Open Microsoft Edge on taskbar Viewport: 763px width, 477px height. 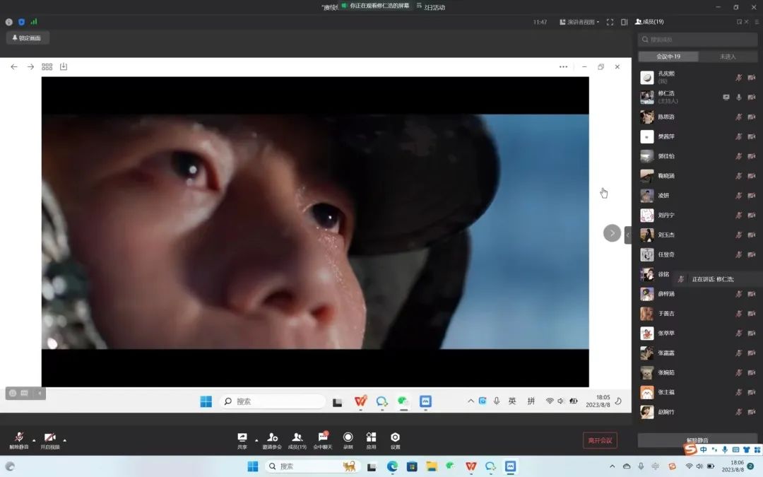[392, 466]
